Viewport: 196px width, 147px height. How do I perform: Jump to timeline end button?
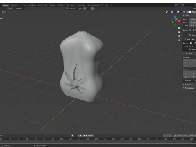[92, 136]
